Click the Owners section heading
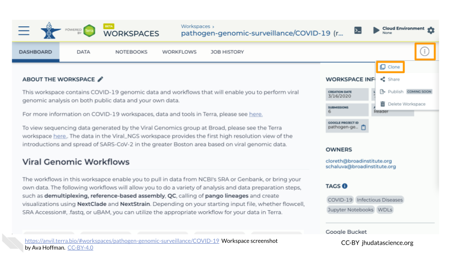The image size is (451, 254). pos(339,150)
